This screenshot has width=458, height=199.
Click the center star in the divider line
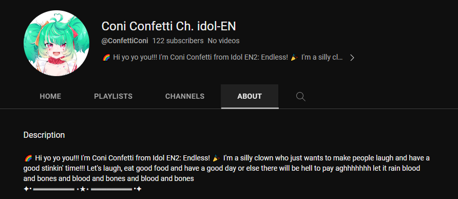[x=83, y=189]
